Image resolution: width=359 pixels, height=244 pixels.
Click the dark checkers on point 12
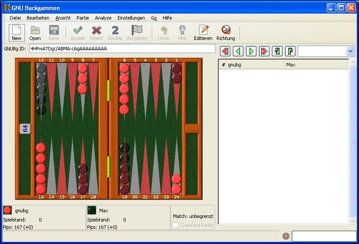[41, 89]
